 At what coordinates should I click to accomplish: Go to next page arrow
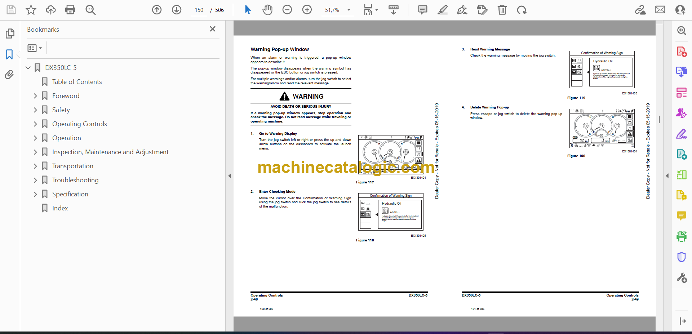[177, 10]
